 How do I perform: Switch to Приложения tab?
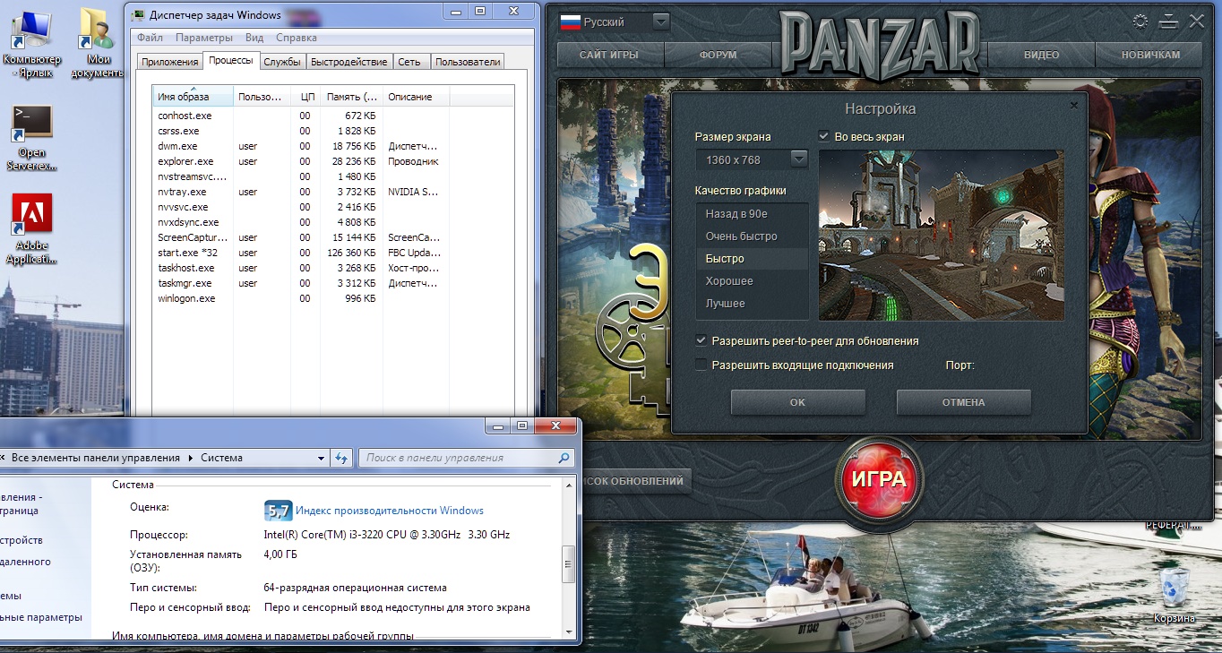pos(169,62)
